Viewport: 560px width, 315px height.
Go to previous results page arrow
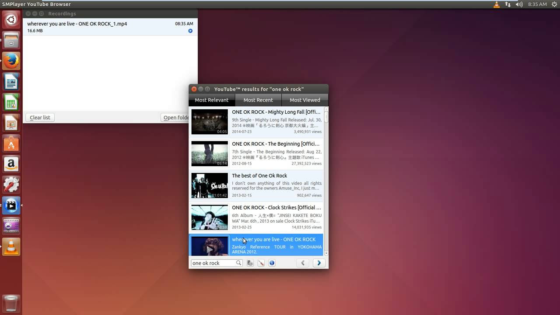pos(303,263)
